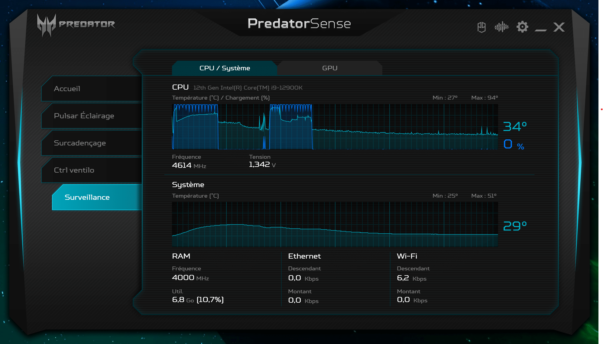This screenshot has height=344, width=603.
Task: Click the PredatorSense title text
Action: tap(299, 24)
